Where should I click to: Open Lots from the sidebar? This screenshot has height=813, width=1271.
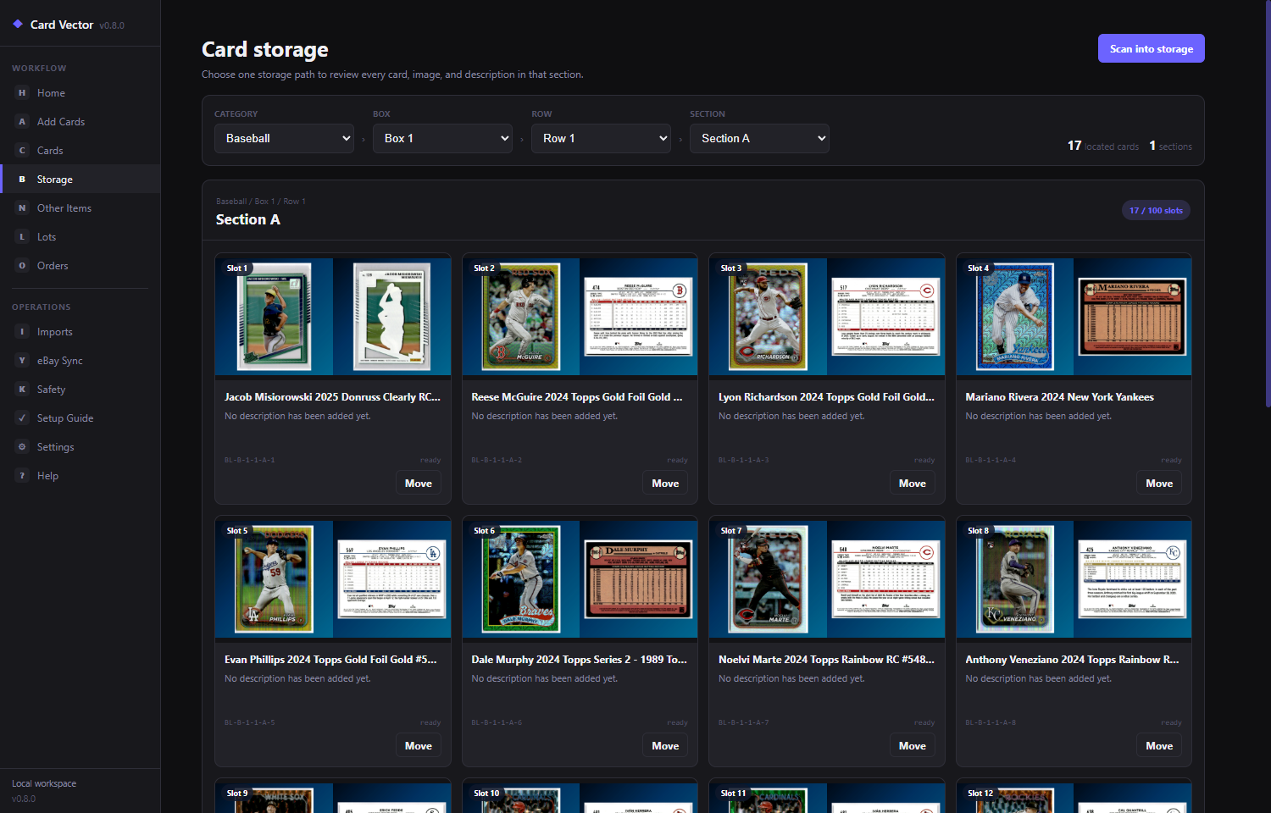(80, 237)
